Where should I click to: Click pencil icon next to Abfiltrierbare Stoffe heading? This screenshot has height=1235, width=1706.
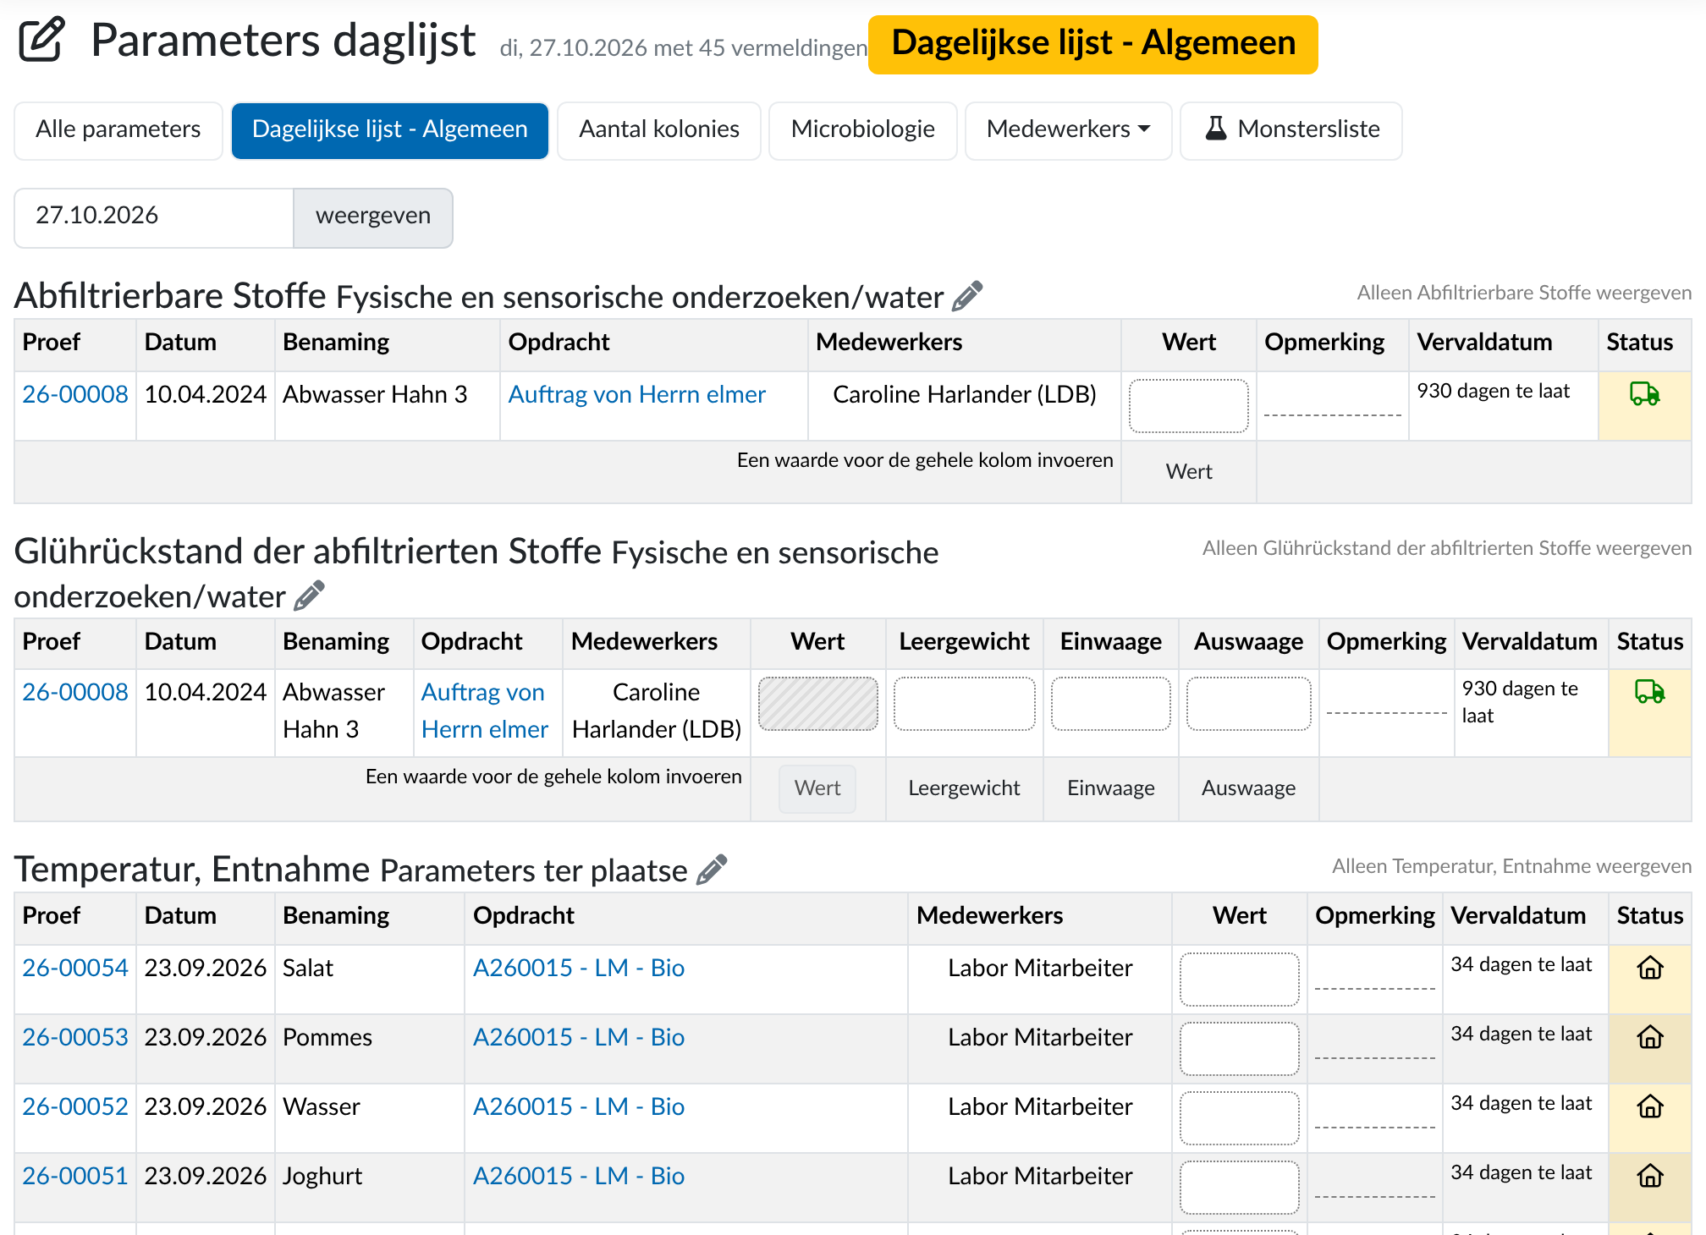tap(967, 296)
